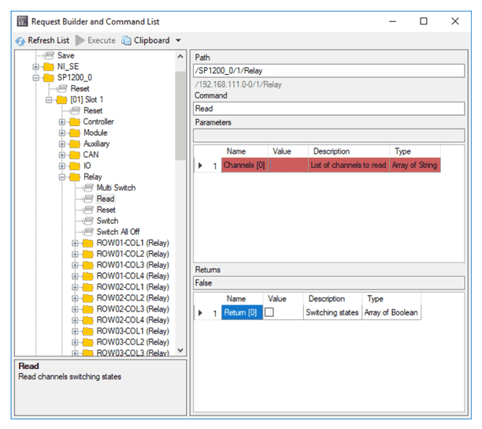
Task: Collapse the Relay node
Action: 62,177
